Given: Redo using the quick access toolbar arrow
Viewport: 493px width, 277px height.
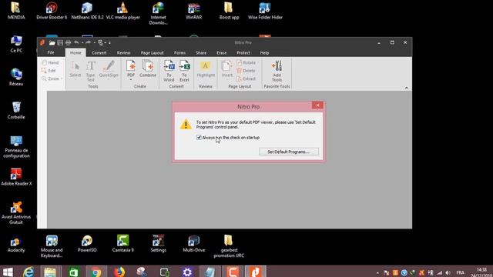Looking at the screenshot, I should point(89,42).
